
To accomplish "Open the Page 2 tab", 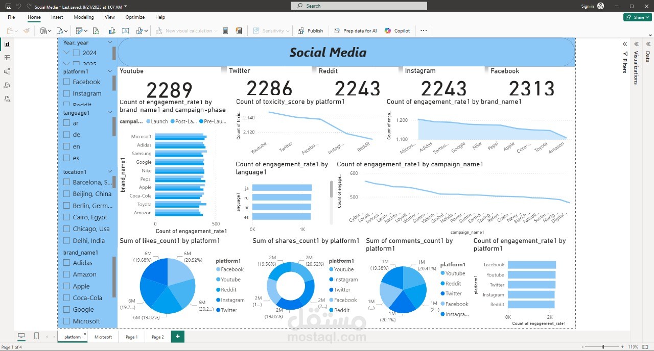I will [x=158, y=337].
